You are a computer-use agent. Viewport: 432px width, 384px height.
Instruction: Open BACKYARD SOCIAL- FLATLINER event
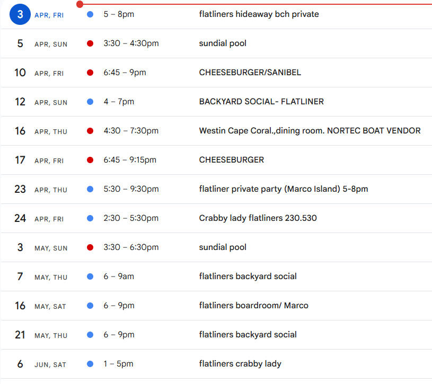261,102
